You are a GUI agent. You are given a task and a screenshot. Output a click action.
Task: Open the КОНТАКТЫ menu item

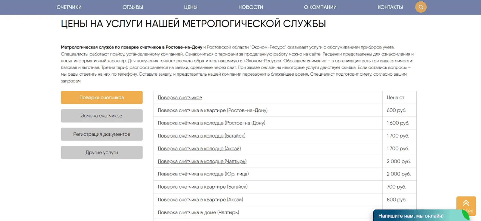click(390, 7)
